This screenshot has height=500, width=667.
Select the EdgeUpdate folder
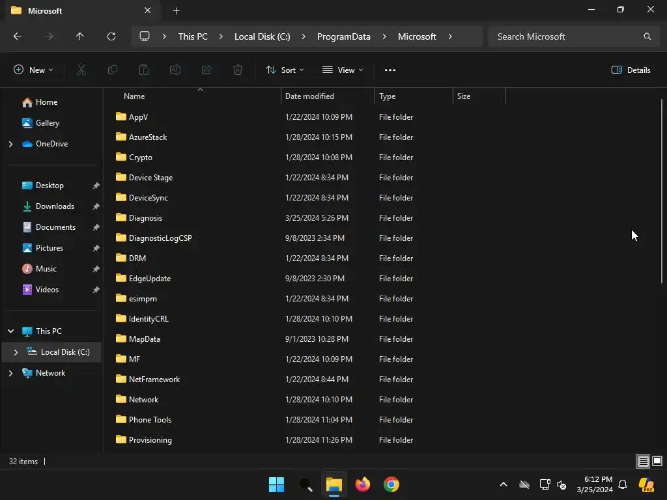pyautogui.click(x=150, y=279)
